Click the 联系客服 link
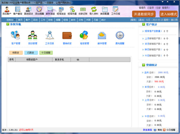 tap(148, 130)
